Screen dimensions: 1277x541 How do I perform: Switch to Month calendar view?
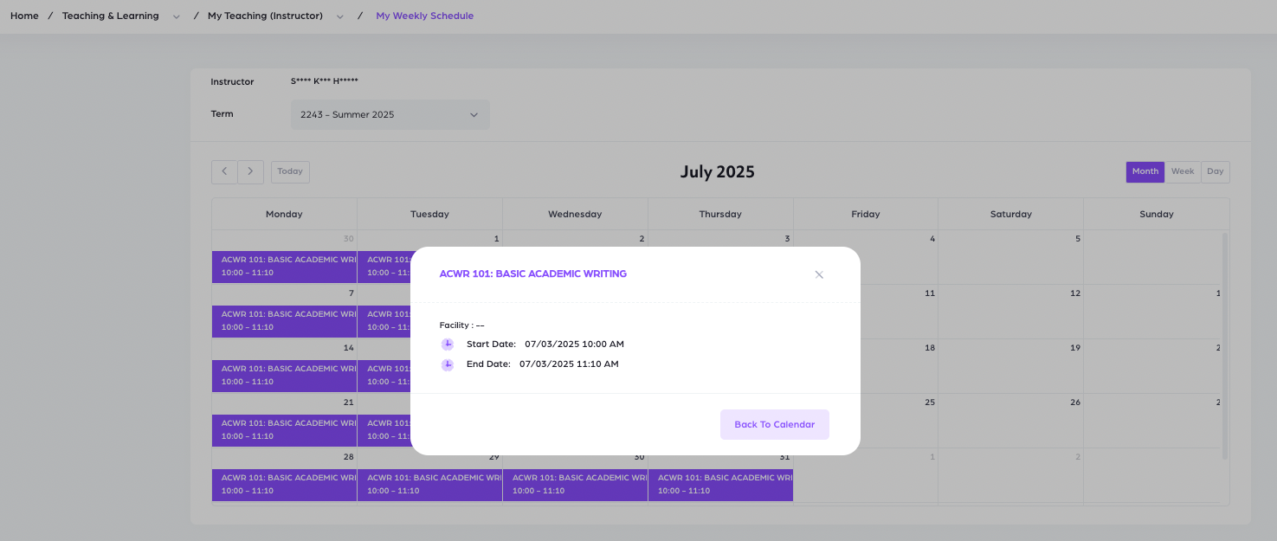(1145, 171)
